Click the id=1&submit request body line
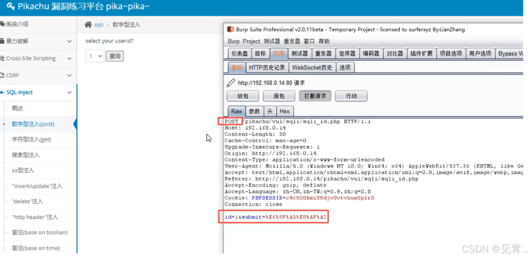The image size is (529, 258). (x=275, y=217)
